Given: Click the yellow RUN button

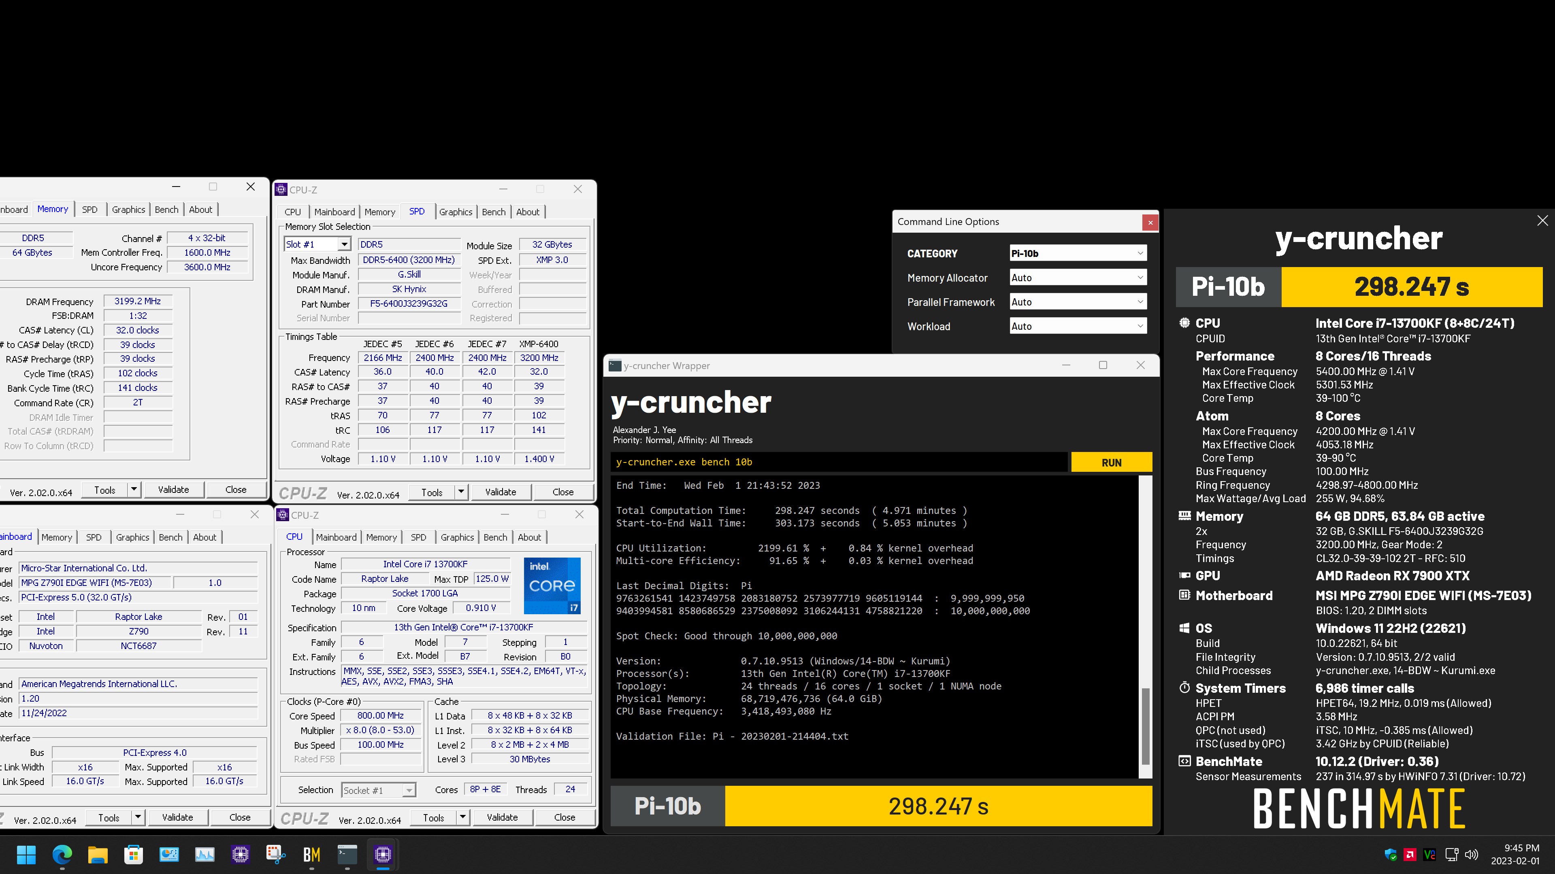Looking at the screenshot, I should coord(1111,462).
